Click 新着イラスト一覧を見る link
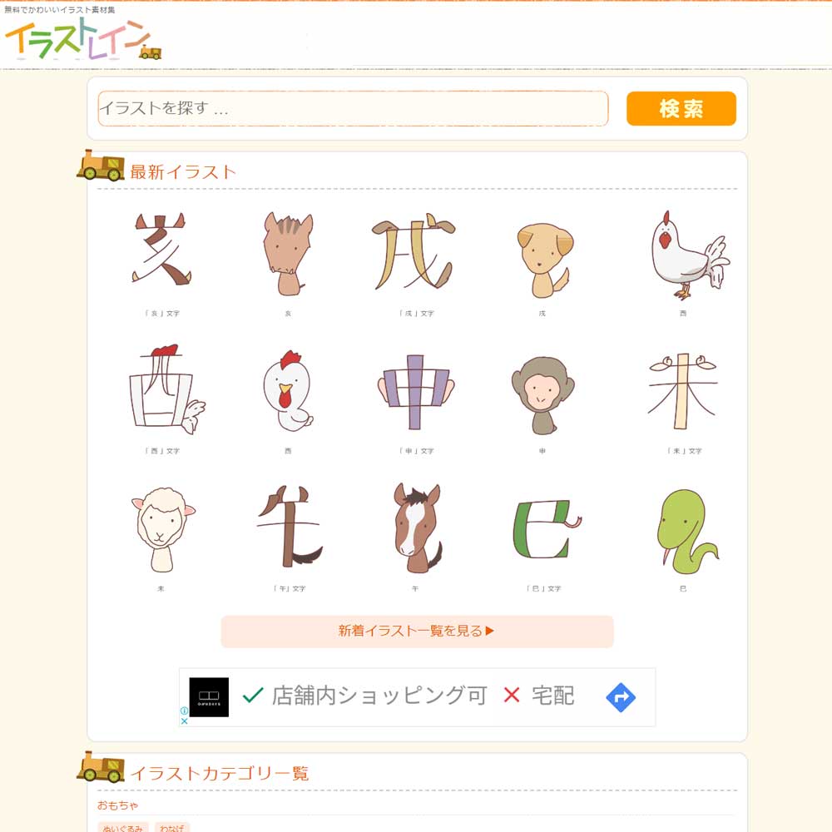832x832 pixels. point(417,631)
